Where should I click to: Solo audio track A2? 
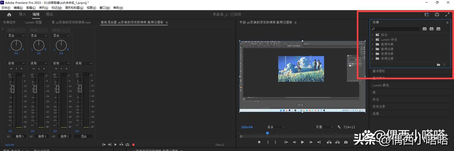point(39,69)
